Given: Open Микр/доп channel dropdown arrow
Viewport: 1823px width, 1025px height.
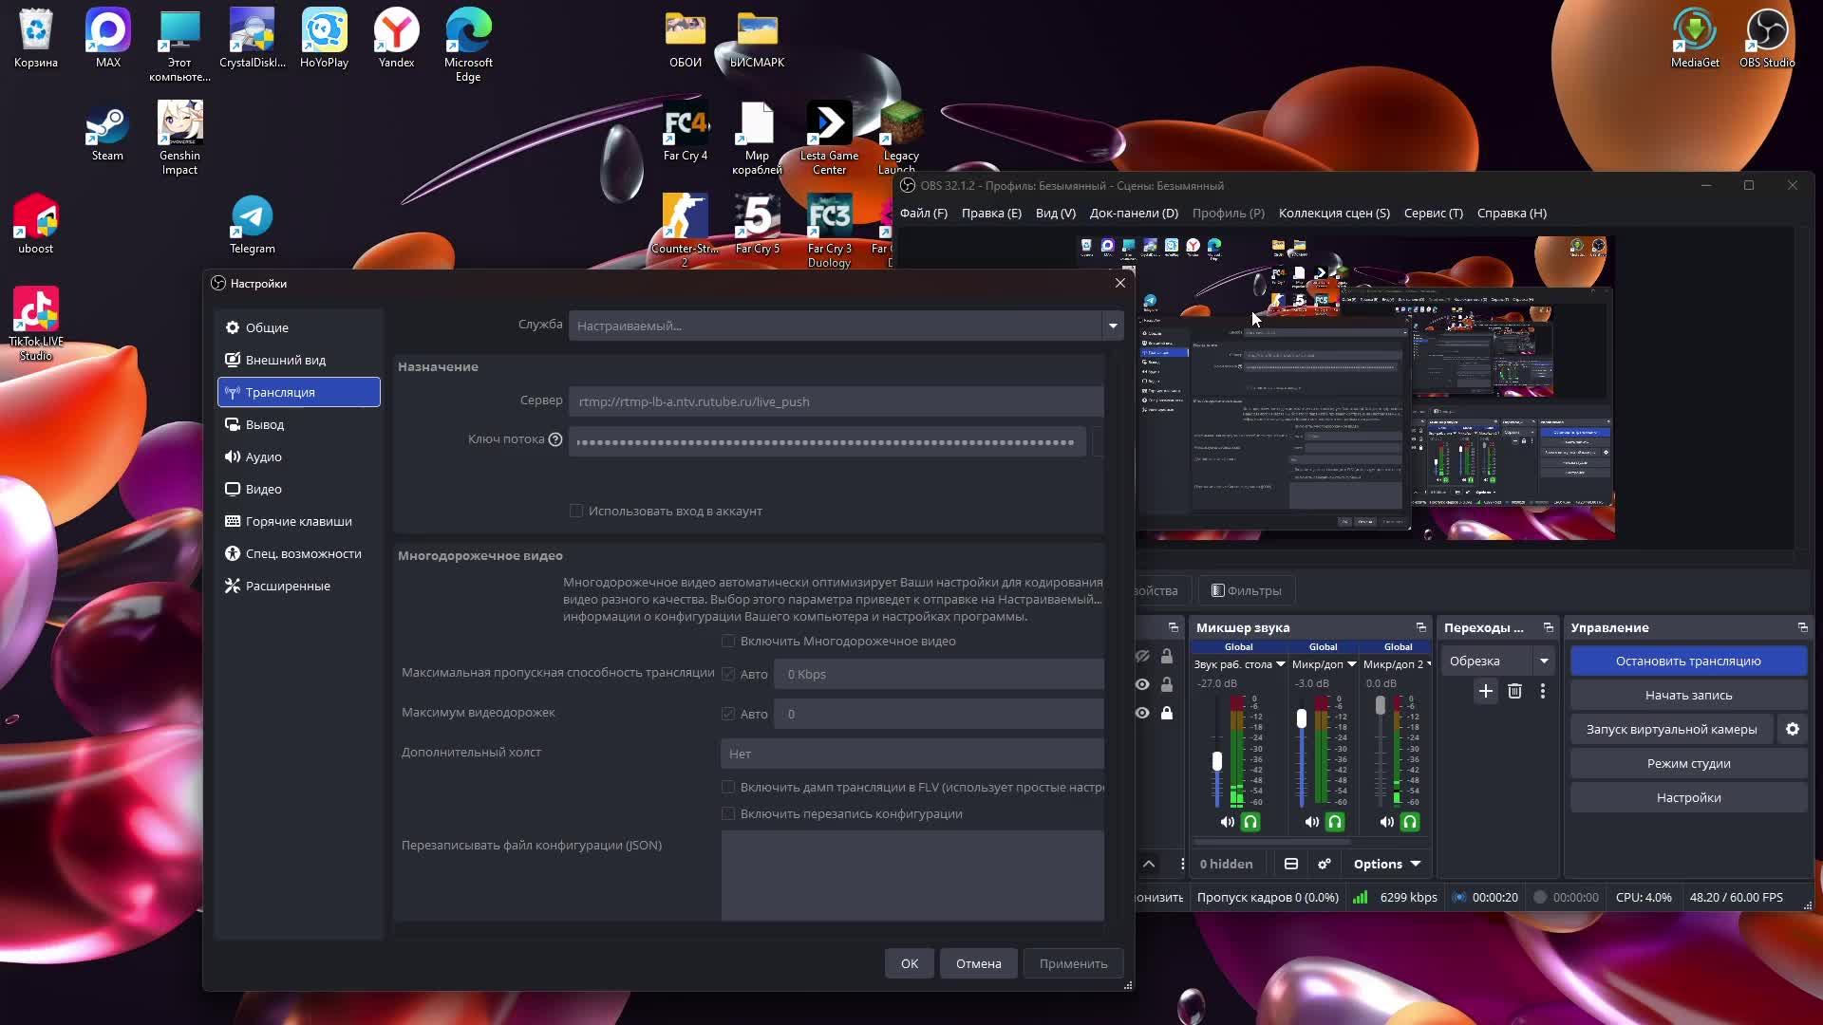Looking at the screenshot, I should coord(1352,664).
